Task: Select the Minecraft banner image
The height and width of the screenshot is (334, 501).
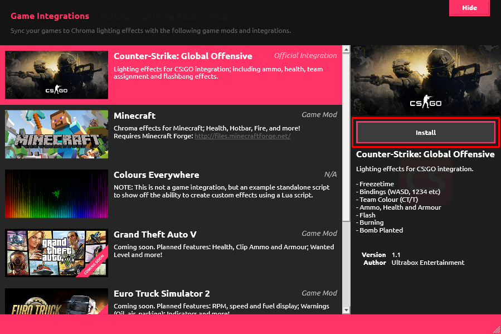Action: pyautogui.click(x=56, y=134)
